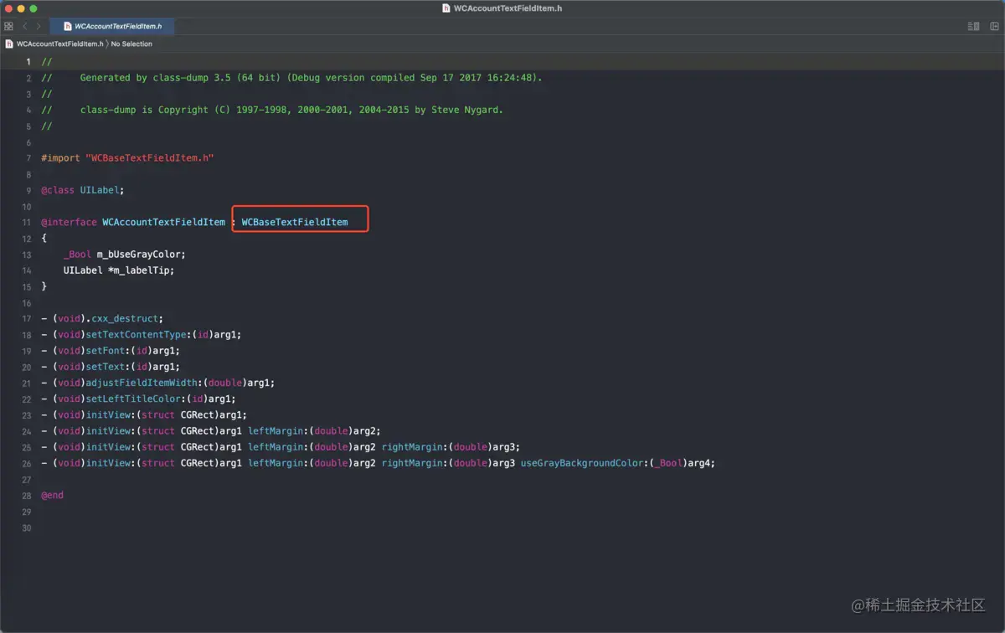Click the @class UILabel declaration

pos(82,190)
